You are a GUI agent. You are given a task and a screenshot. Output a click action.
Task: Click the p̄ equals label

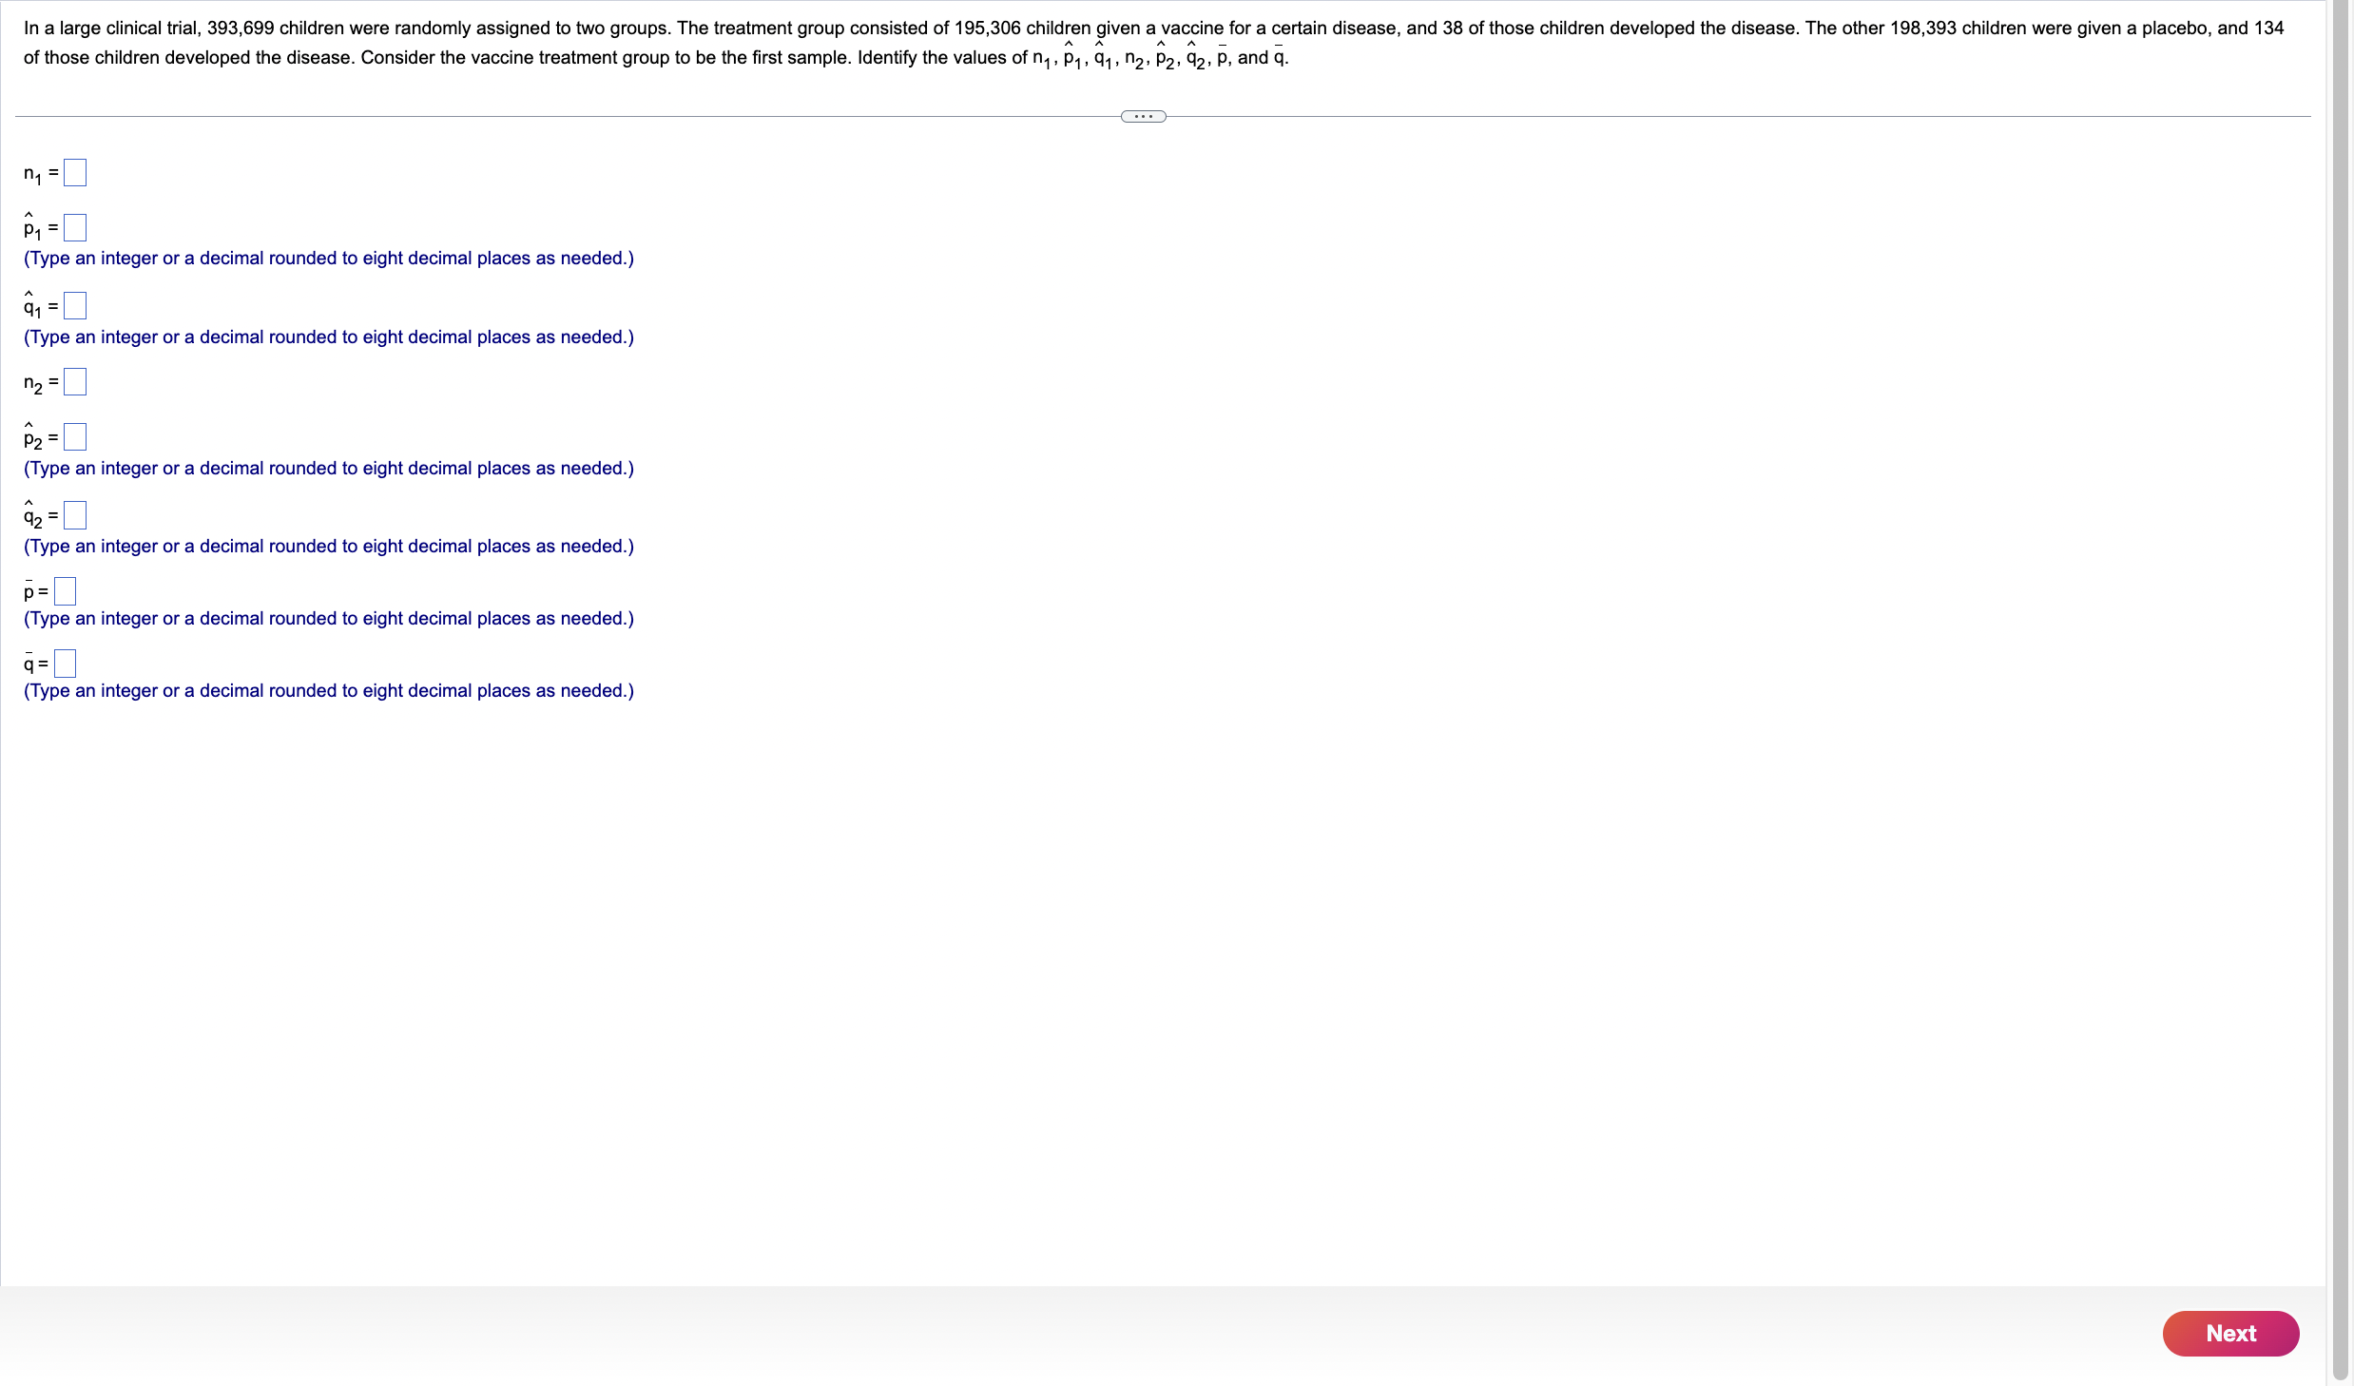[35, 591]
